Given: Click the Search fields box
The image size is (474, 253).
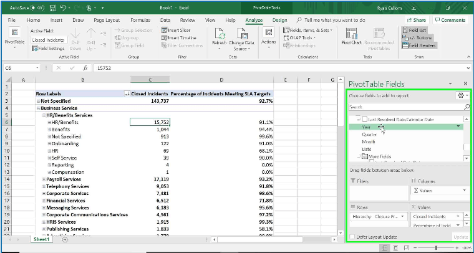Looking at the screenshot, I should (406, 107).
